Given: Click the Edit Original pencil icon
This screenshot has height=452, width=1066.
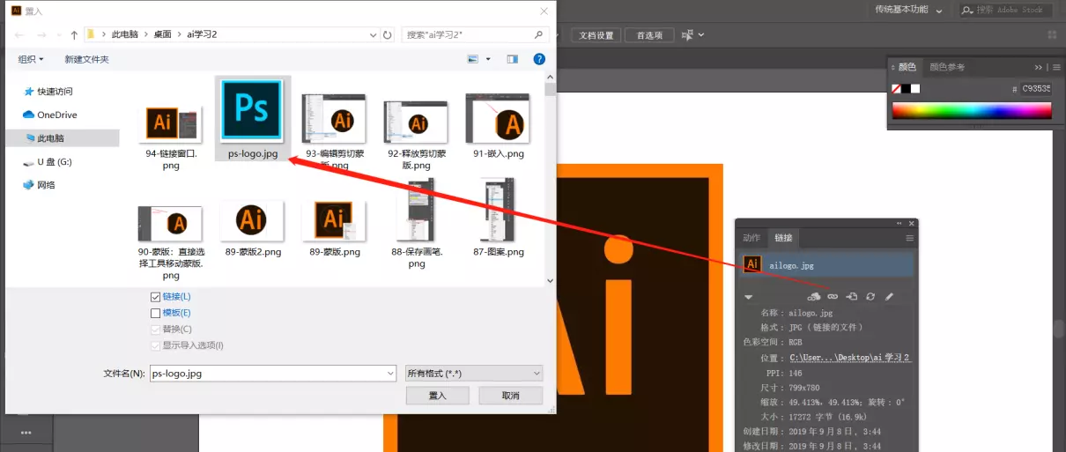Looking at the screenshot, I should tap(889, 297).
